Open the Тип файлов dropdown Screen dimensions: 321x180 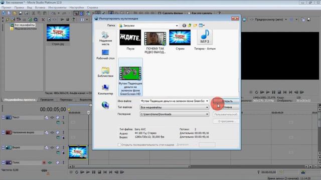(x=175, y=107)
